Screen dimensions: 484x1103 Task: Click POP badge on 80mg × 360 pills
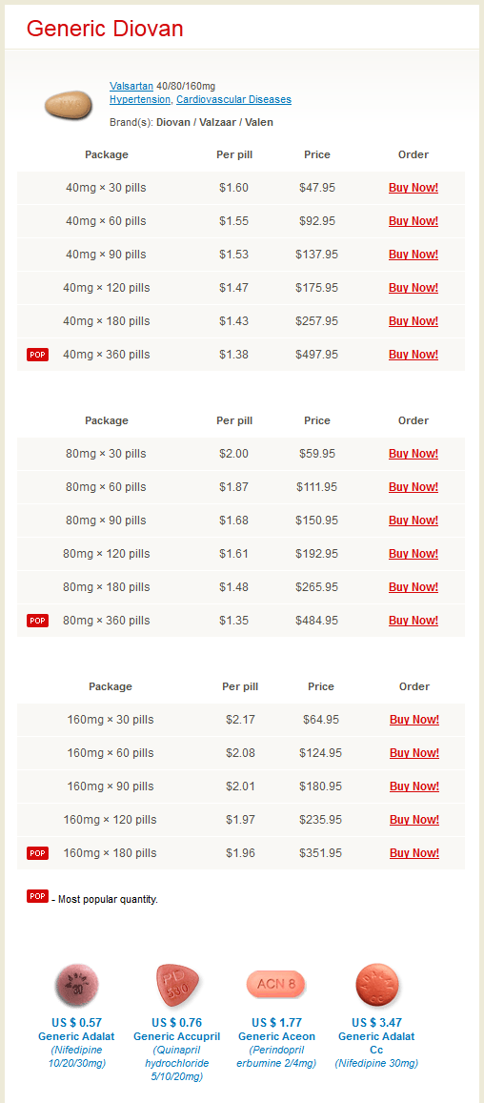point(37,621)
